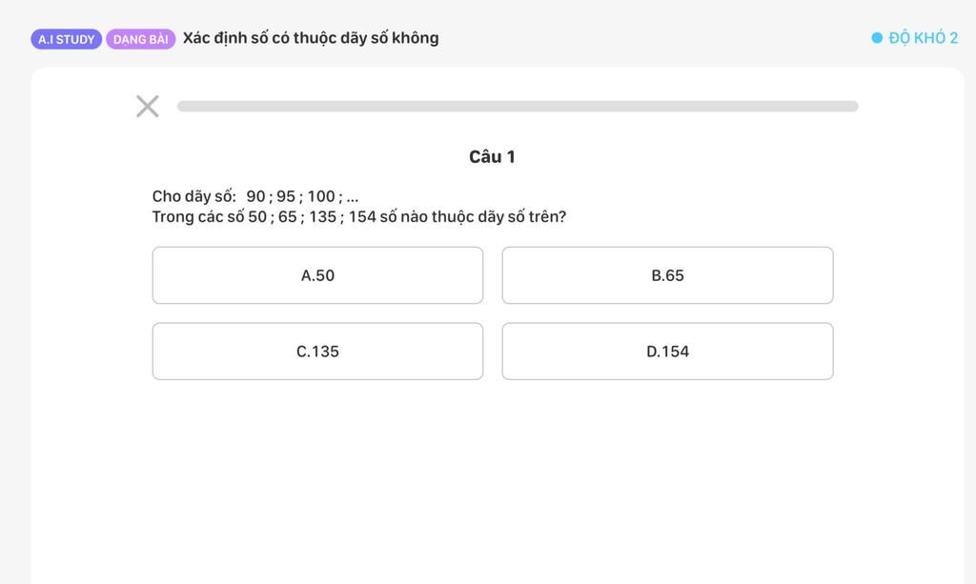
Task: Click the Câu 1 question heading
Action: (492, 157)
